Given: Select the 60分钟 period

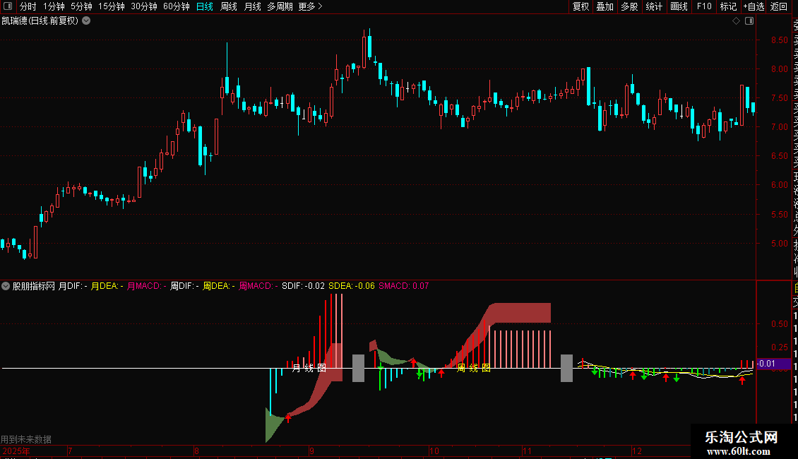Looking at the screenshot, I should click(x=176, y=6).
